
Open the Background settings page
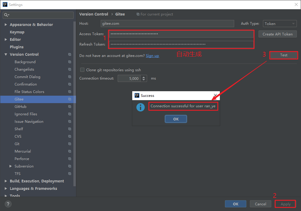(x=25, y=62)
